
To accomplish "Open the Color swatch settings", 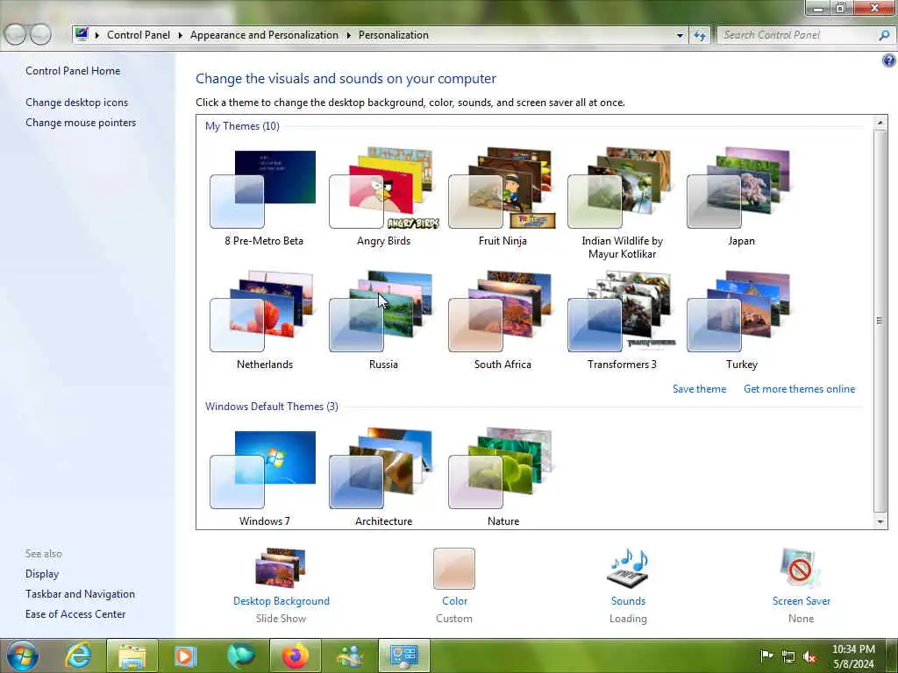I will click(454, 568).
